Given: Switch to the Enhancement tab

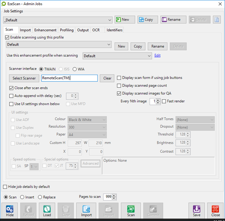Looking at the screenshot, I should (x=45, y=30).
